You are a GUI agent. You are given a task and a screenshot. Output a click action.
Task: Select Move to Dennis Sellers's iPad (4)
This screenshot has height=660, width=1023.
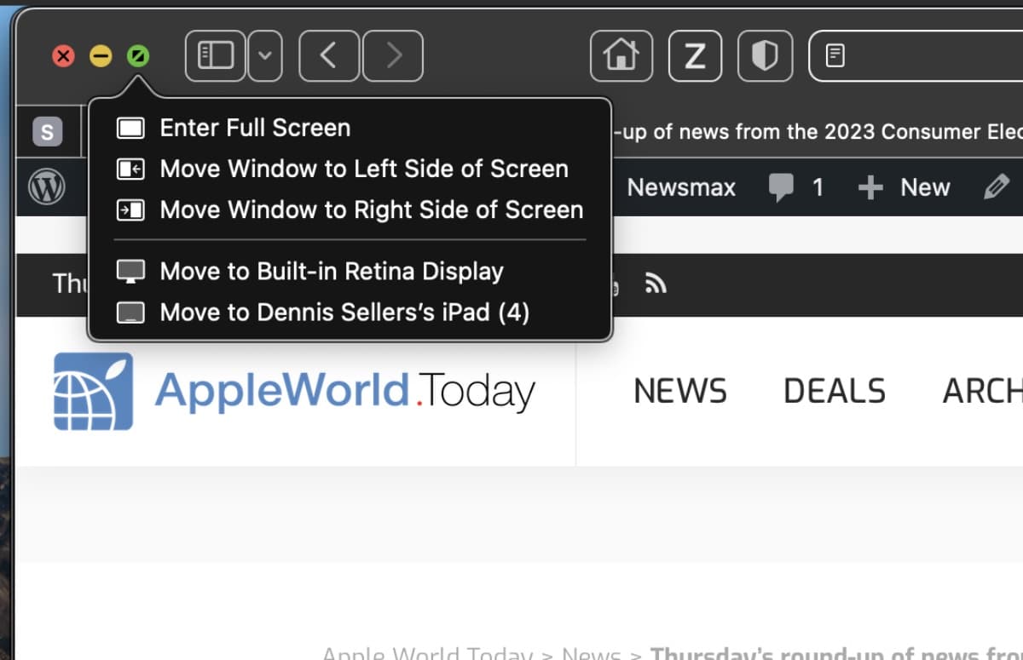(344, 312)
